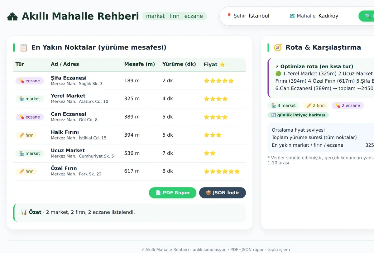Click the lightning icon before Optimize rota
This screenshot has width=374, height=253.
277,66
